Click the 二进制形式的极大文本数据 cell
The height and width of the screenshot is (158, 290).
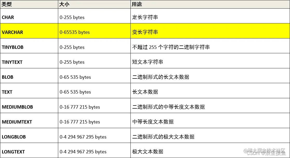pyautogui.click(x=210, y=135)
